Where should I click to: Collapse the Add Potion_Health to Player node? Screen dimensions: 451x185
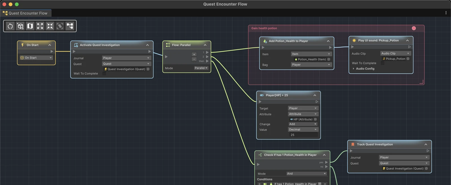[x=328, y=41]
